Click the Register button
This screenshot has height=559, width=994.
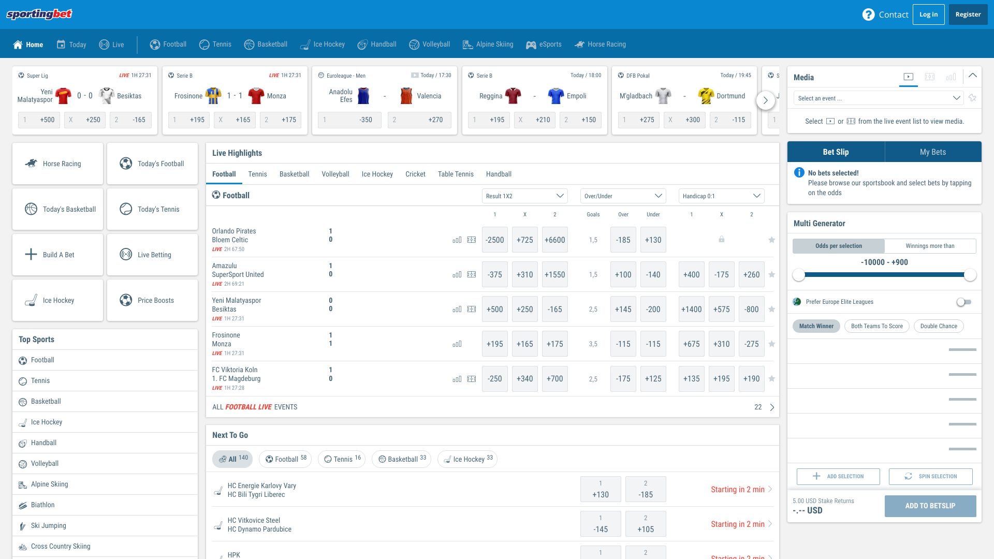tap(968, 14)
